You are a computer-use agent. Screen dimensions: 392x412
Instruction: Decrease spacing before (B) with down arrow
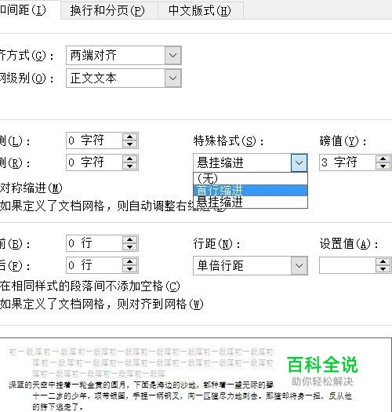point(130,246)
